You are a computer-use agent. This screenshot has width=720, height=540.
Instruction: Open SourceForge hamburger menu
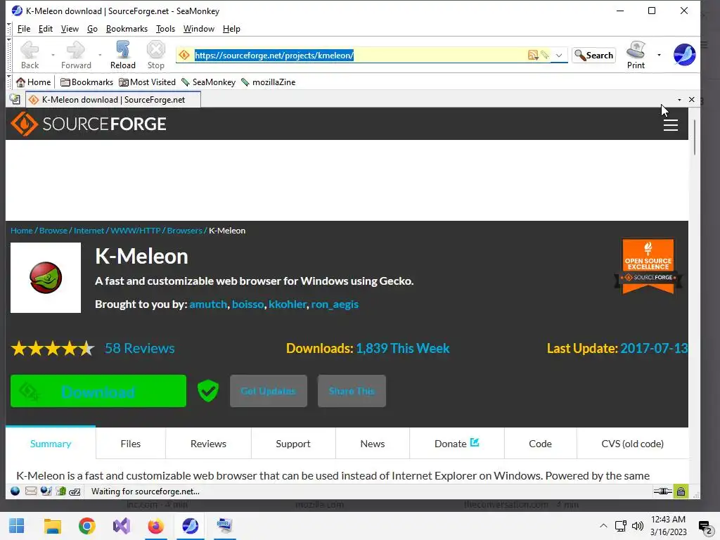coord(670,125)
